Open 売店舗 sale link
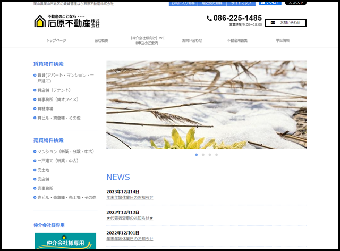Viewport: 340px width, 251px height. (x=43, y=179)
